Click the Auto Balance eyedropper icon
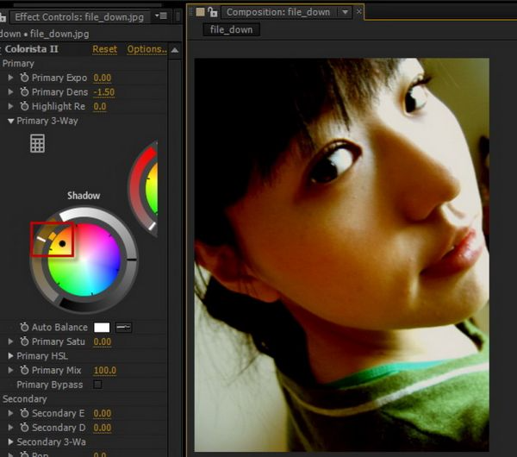The height and width of the screenshot is (457, 517). point(123,328)
